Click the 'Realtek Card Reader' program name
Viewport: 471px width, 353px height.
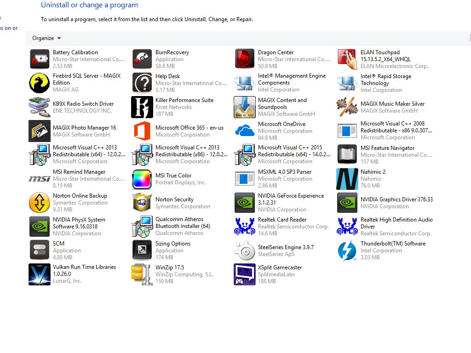click(282, 219)
